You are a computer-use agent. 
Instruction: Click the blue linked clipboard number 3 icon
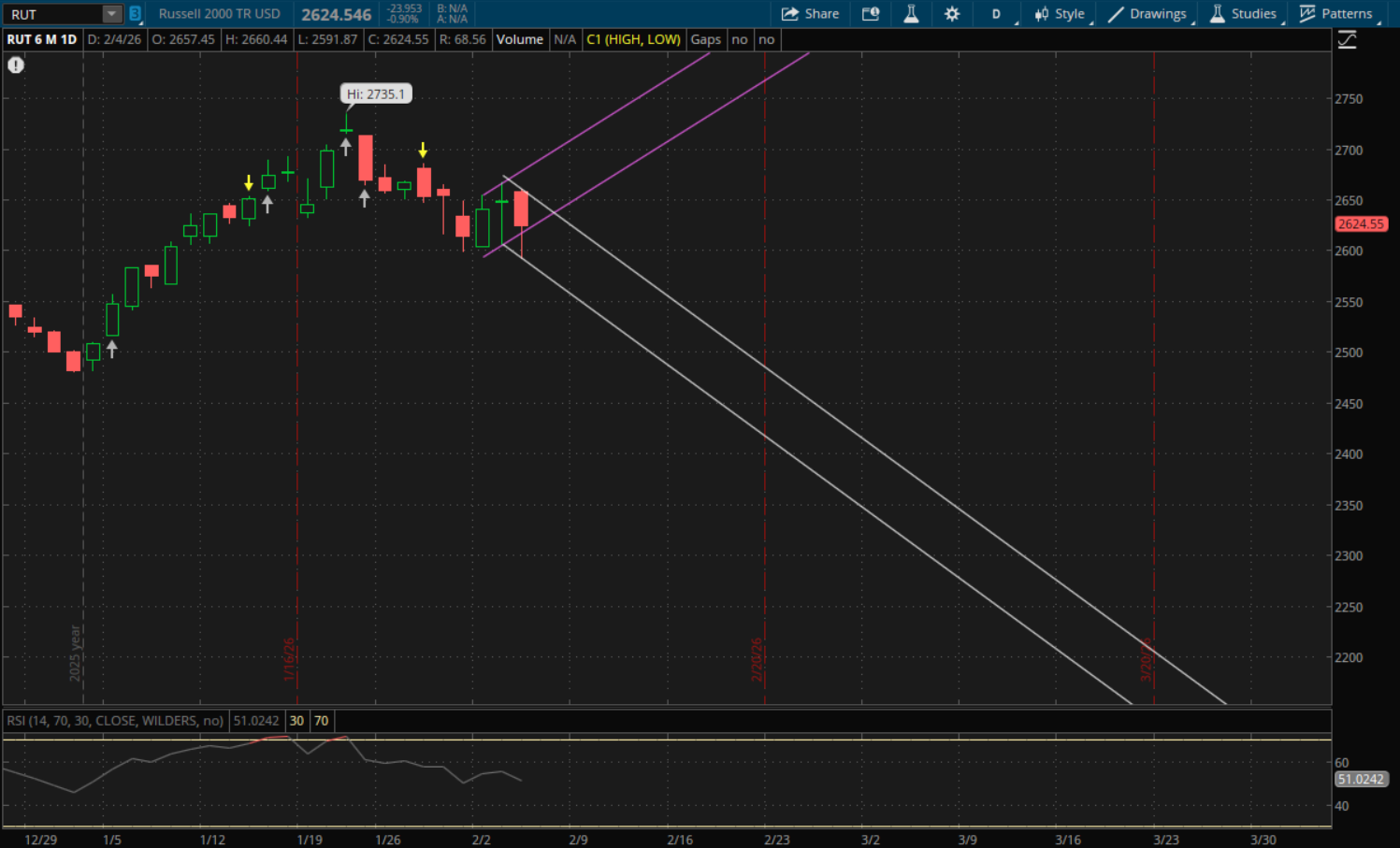pos(135,14)
